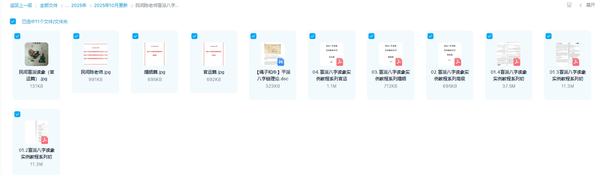Navigate to 全部文件 breadcrumb
The height and width of the screenshot is (175, 605).
[49, 6]
